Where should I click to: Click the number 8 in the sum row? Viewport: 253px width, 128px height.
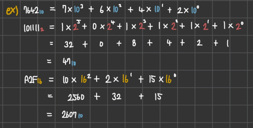[134, 44]
